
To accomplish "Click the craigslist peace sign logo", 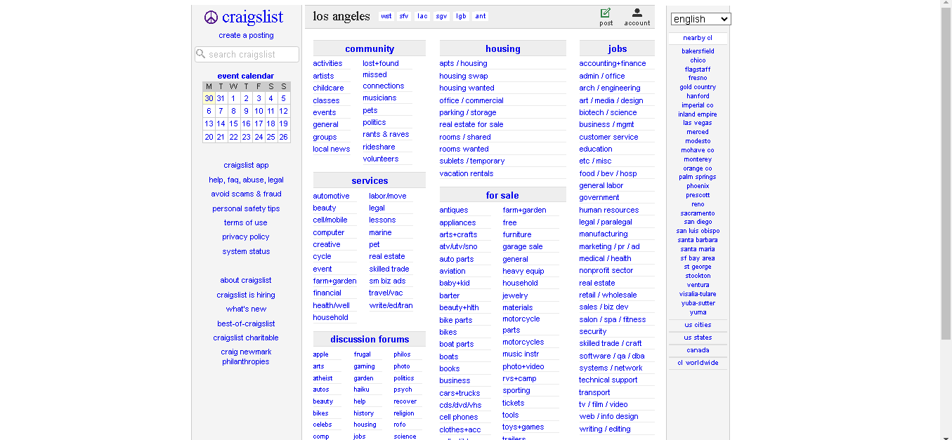I will click(x=211, y=17).
